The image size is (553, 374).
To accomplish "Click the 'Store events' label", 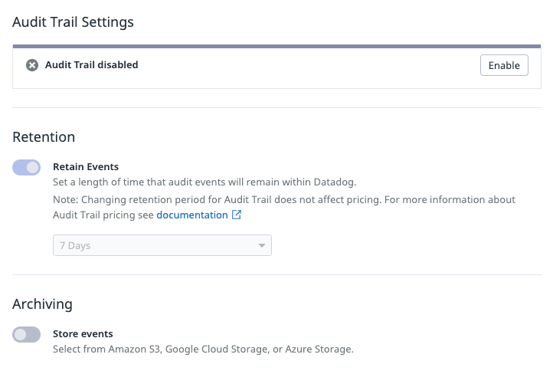I will 83,334.
